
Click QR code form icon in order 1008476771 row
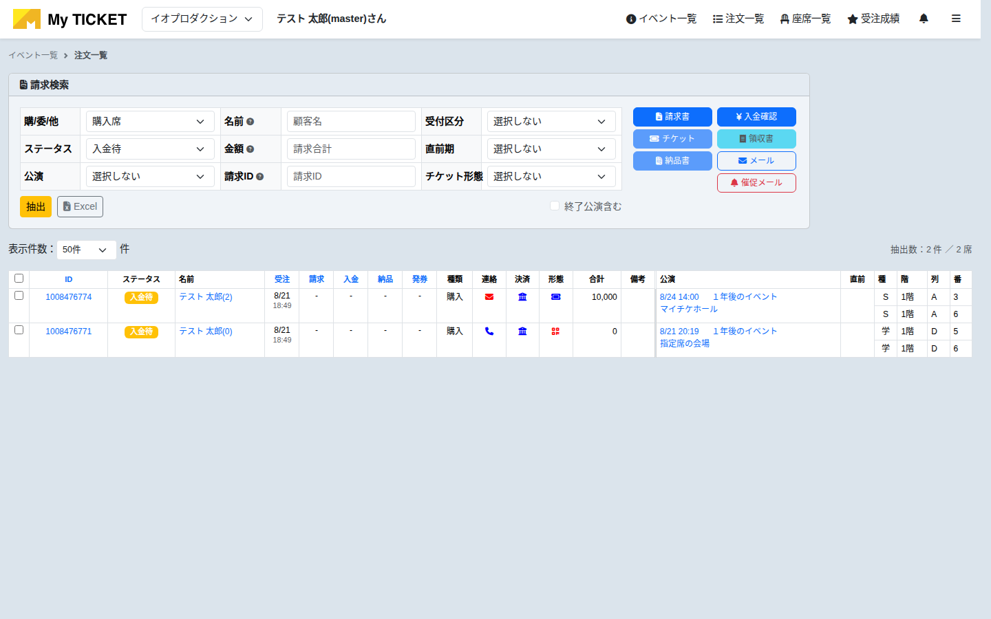[x=555, y=332]
